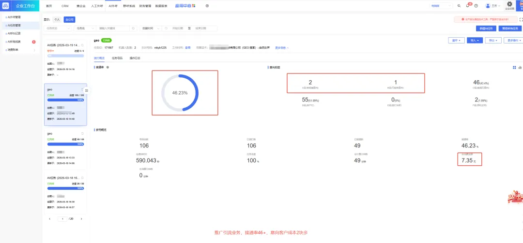The image size is (523, 243).
Task: Click the keyword search magnifier button
Action: tap(134, 29)
